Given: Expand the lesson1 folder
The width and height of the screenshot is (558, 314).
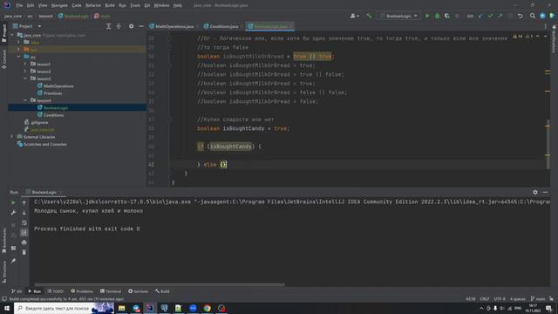Looking at the screenshot, I should coord(25,64).
